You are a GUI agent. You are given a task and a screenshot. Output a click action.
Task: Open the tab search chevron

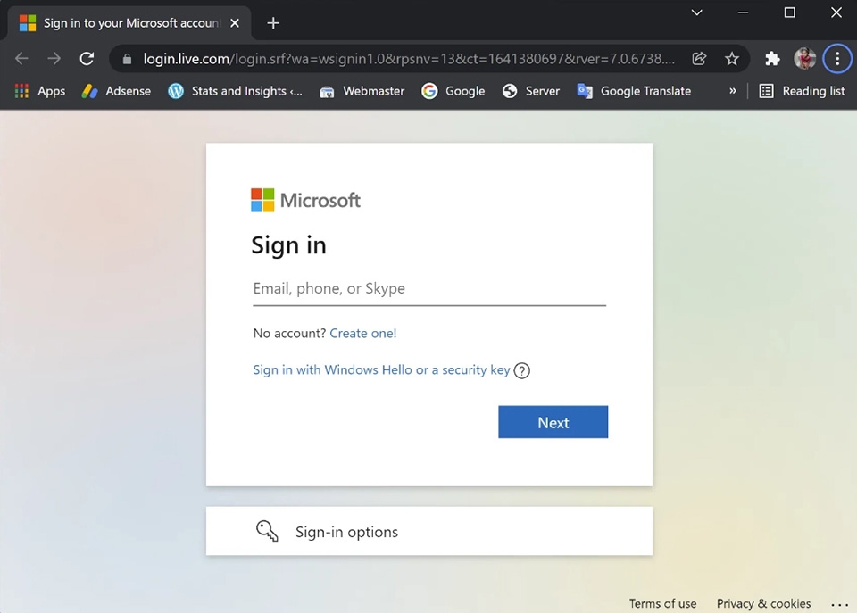[x=697, y=12]
